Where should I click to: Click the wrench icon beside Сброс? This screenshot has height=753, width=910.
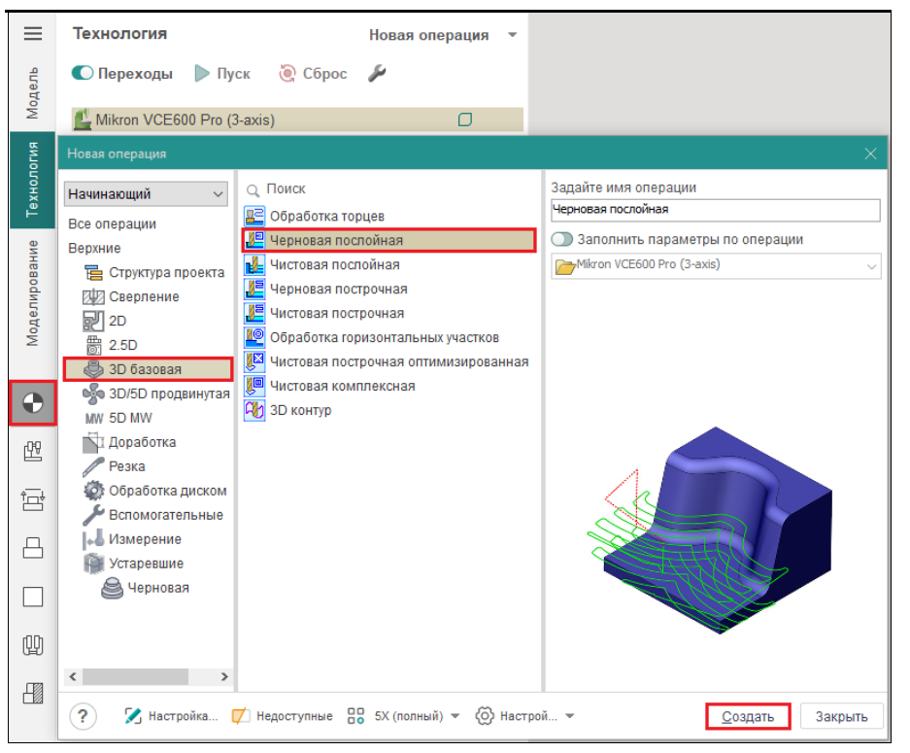coord(377,74)
